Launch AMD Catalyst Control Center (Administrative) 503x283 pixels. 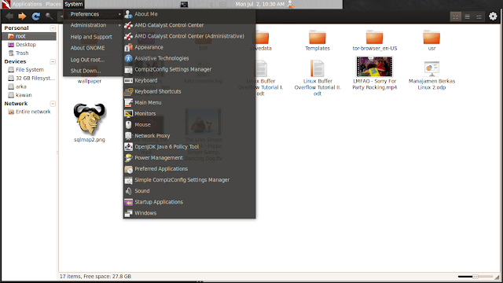189,36
